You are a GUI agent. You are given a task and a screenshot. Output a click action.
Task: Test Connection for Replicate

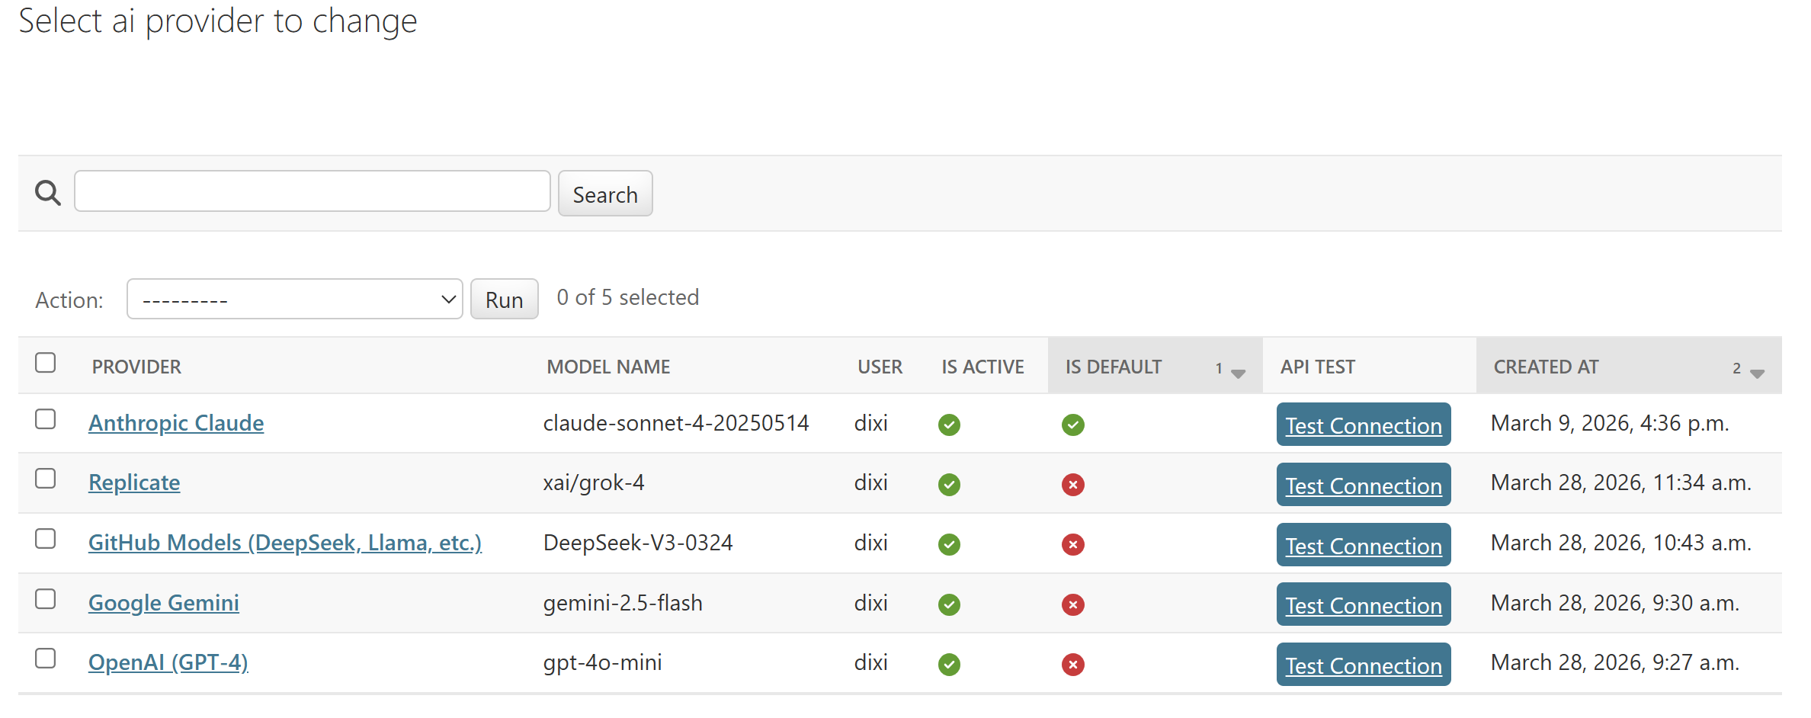point(1364,485)
